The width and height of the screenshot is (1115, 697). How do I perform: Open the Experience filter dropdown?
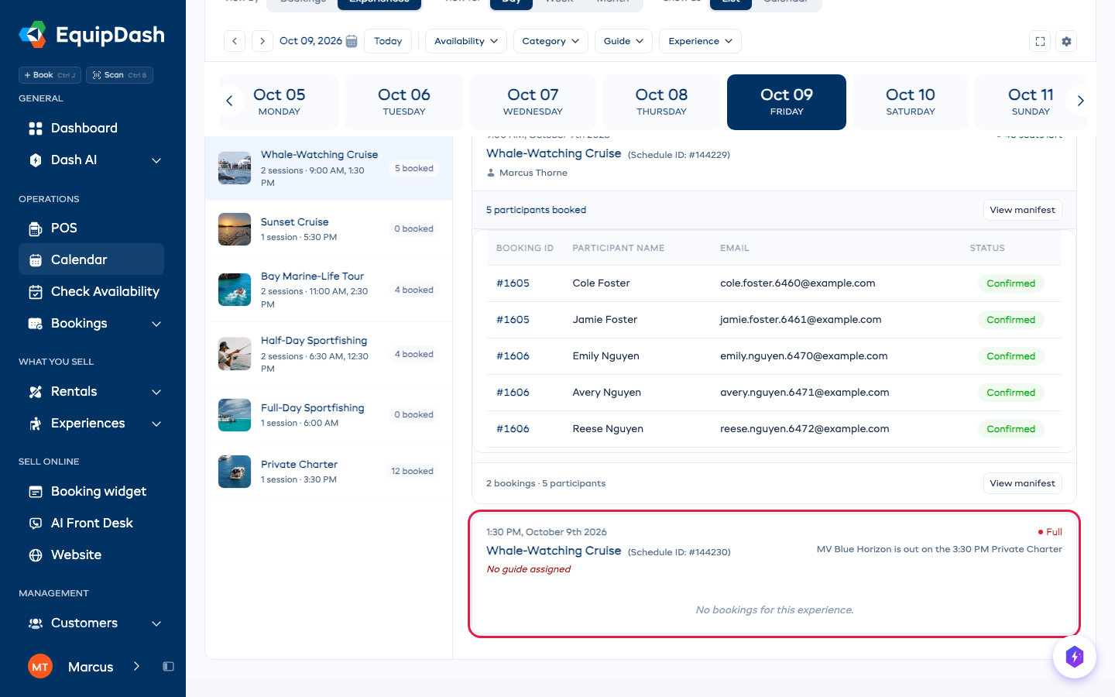(x=700, y=41)
